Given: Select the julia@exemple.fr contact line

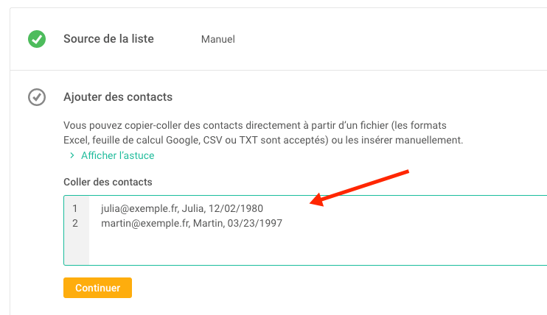Looking at the screenshot, I should pyautogui.click(x=182, y=208).
